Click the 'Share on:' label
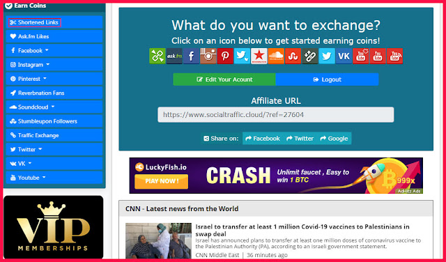The width and height of the screenshot is (446, 262). pyautogui.click(x=222, y=139)
